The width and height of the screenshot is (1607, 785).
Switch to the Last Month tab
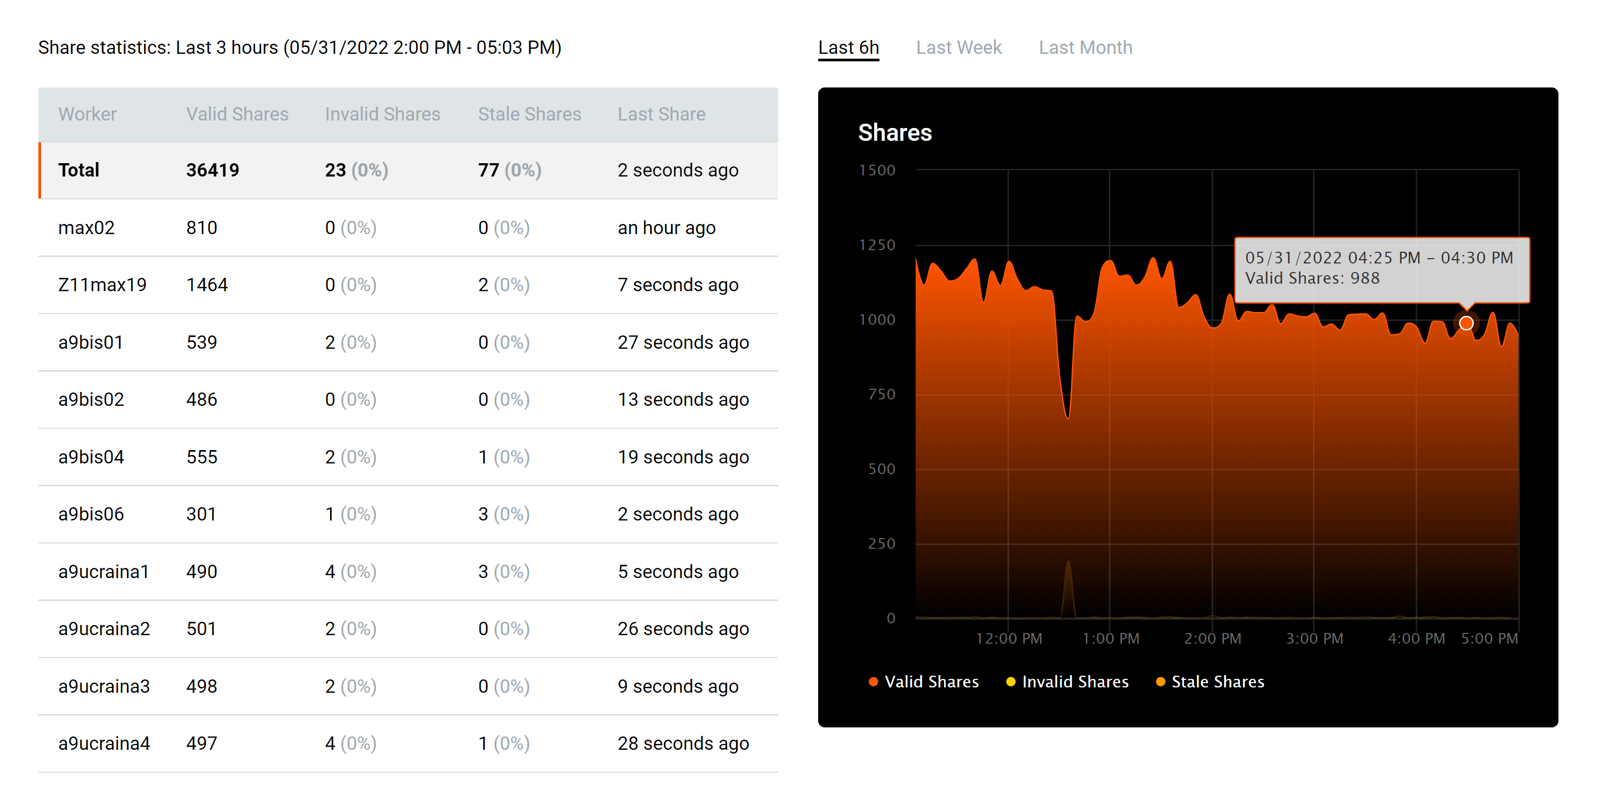[1085, 47]
